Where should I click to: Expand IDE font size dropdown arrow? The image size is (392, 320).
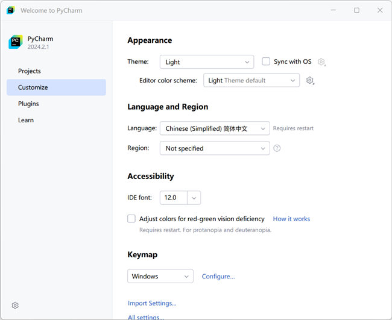(194, 198)
